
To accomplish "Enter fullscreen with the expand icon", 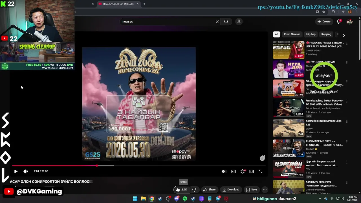I will tap(261, 171).
